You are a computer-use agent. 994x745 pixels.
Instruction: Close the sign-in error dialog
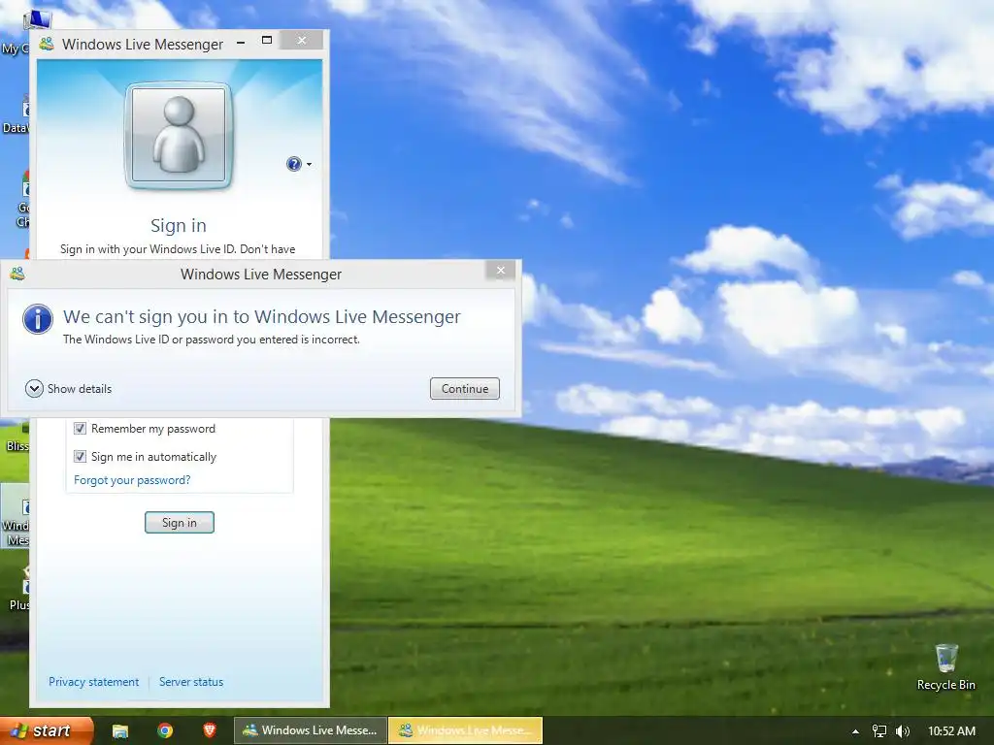[501, 271]
